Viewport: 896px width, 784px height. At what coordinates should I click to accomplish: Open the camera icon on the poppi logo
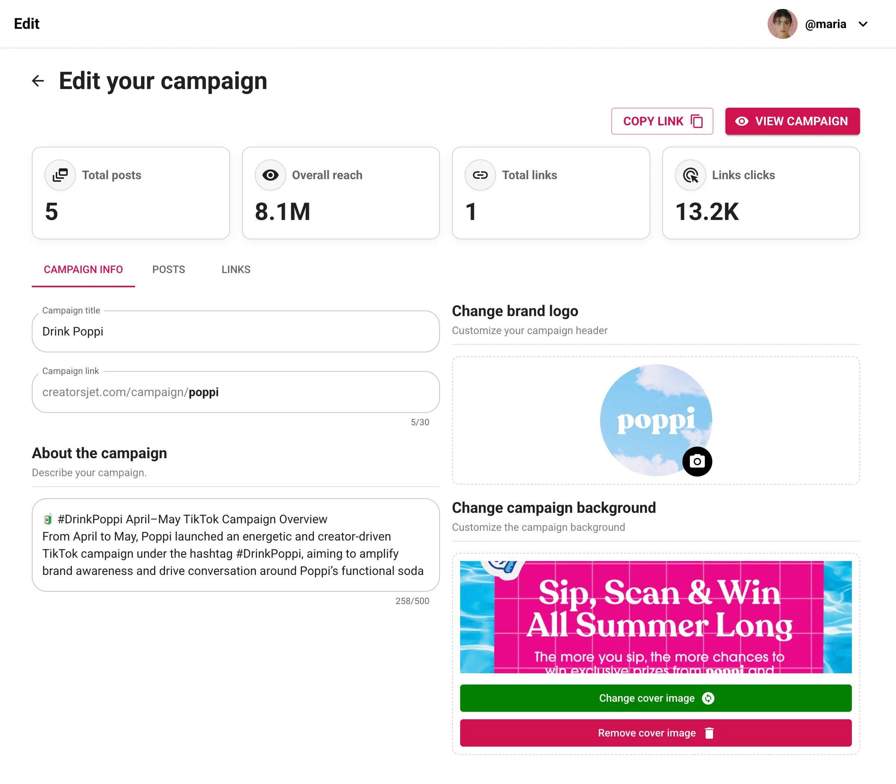(697, 461)
